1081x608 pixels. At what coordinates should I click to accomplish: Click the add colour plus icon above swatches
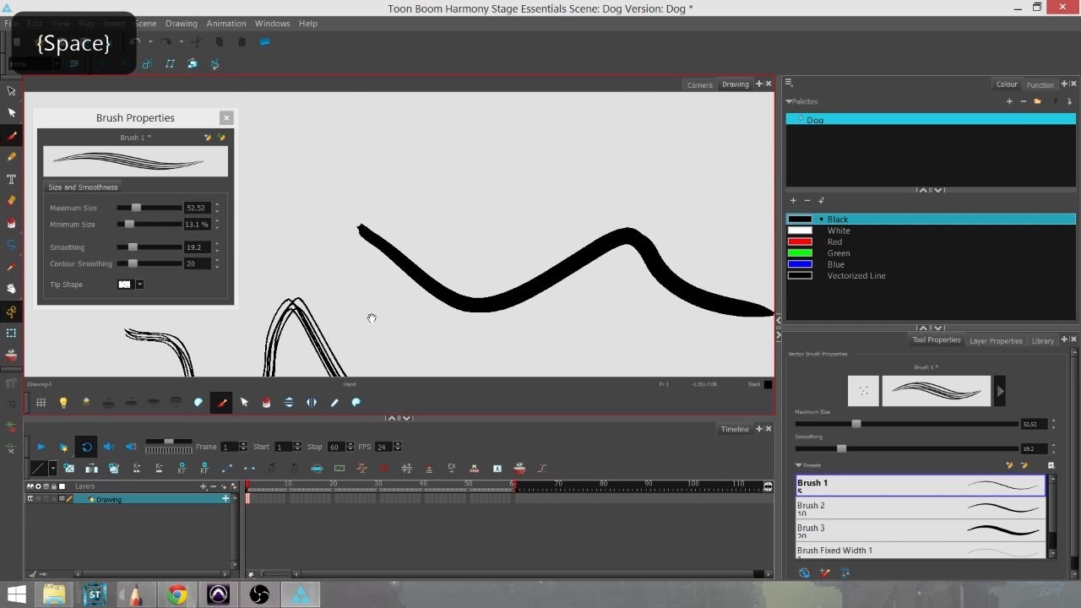(x=793, y=201)
